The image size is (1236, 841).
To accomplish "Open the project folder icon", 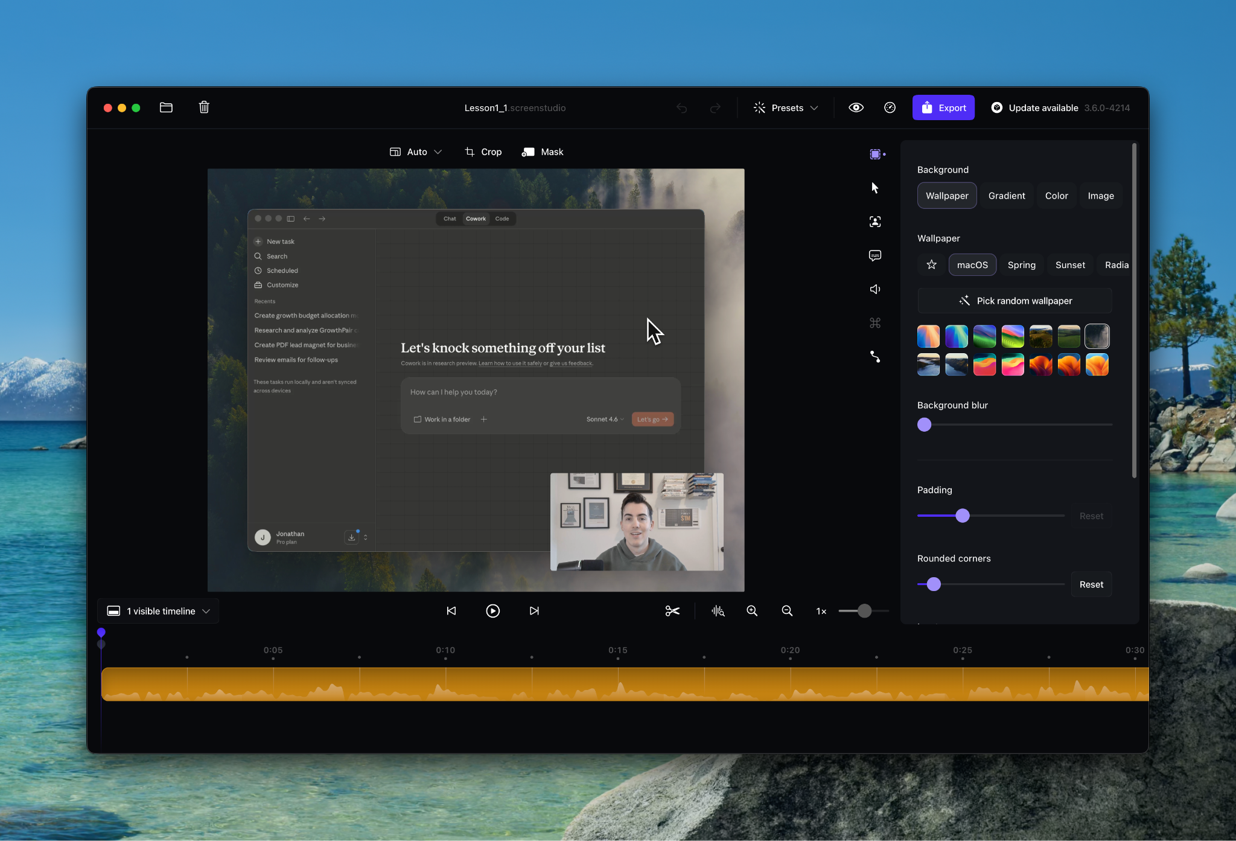I will coord(166,107).
